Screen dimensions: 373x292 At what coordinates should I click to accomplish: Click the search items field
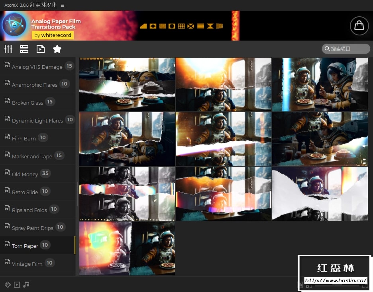point(346,49)
